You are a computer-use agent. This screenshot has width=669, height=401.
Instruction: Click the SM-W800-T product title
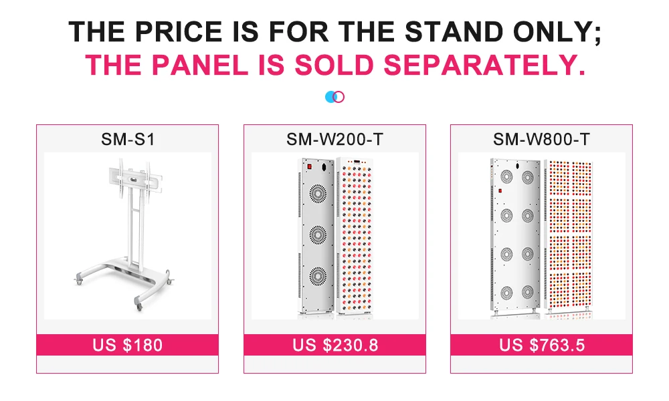[541, 140]
